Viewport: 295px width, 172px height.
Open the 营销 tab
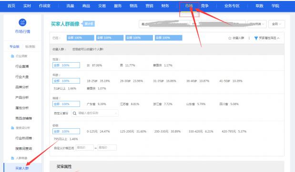(149, 6)
